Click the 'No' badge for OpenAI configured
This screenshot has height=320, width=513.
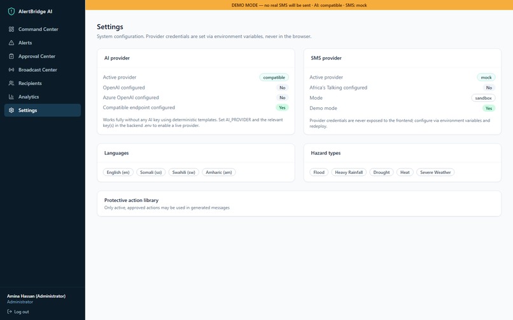283,88
